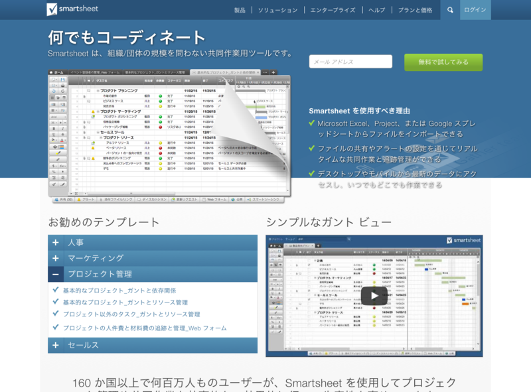
Task: Click the プロダクト リリース row in screenshot
Action: click(118, 138)
